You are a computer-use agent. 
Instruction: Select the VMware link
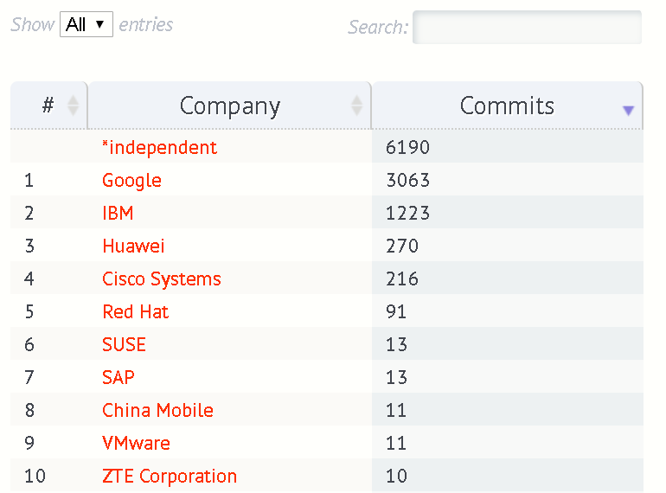136,443
